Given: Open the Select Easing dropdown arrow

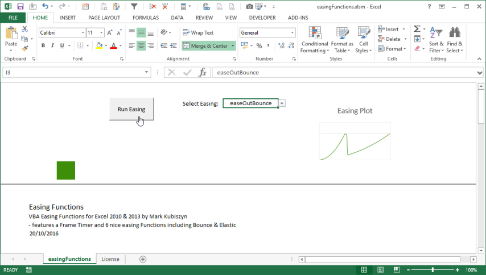Looking at the screenshot, I should pos(282,103).
